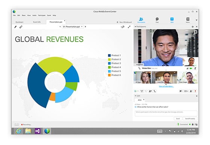The image size is (210, 145).
Task: Switch to the Event Info tab
Action: [37, 22]
